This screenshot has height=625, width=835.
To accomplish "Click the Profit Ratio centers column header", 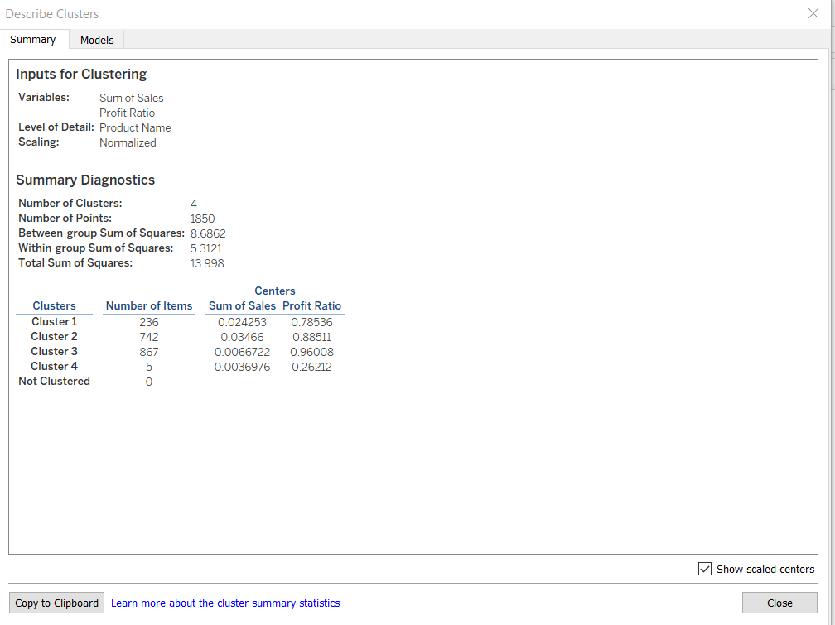I will click(312, 305).
